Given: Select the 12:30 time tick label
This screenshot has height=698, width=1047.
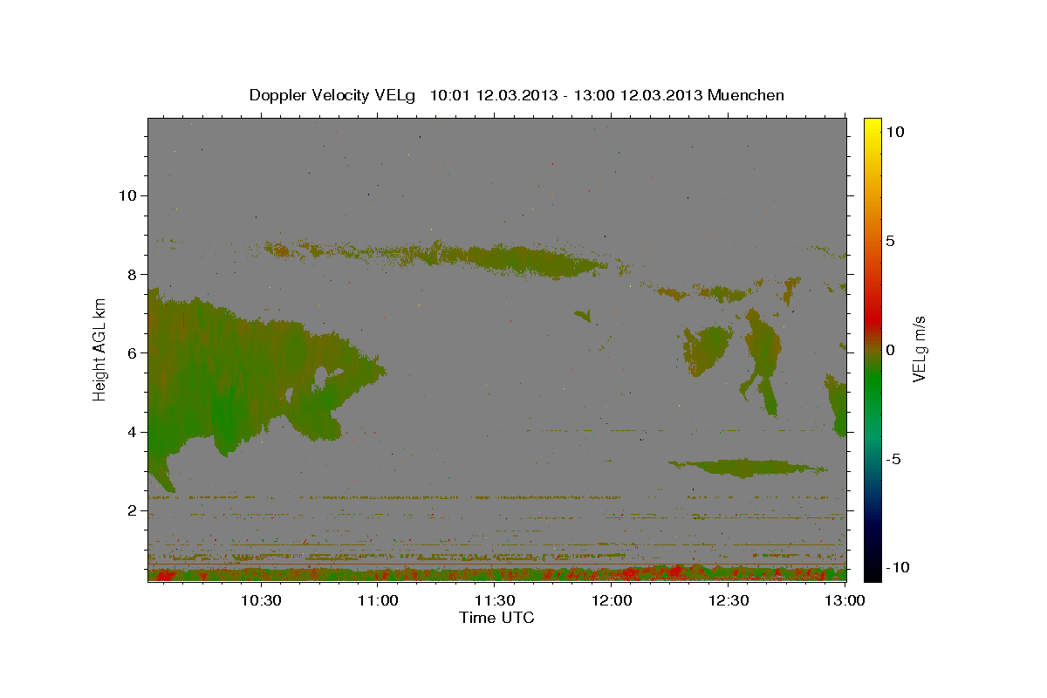Looking at the screenshot, I should tap(729, 600).
